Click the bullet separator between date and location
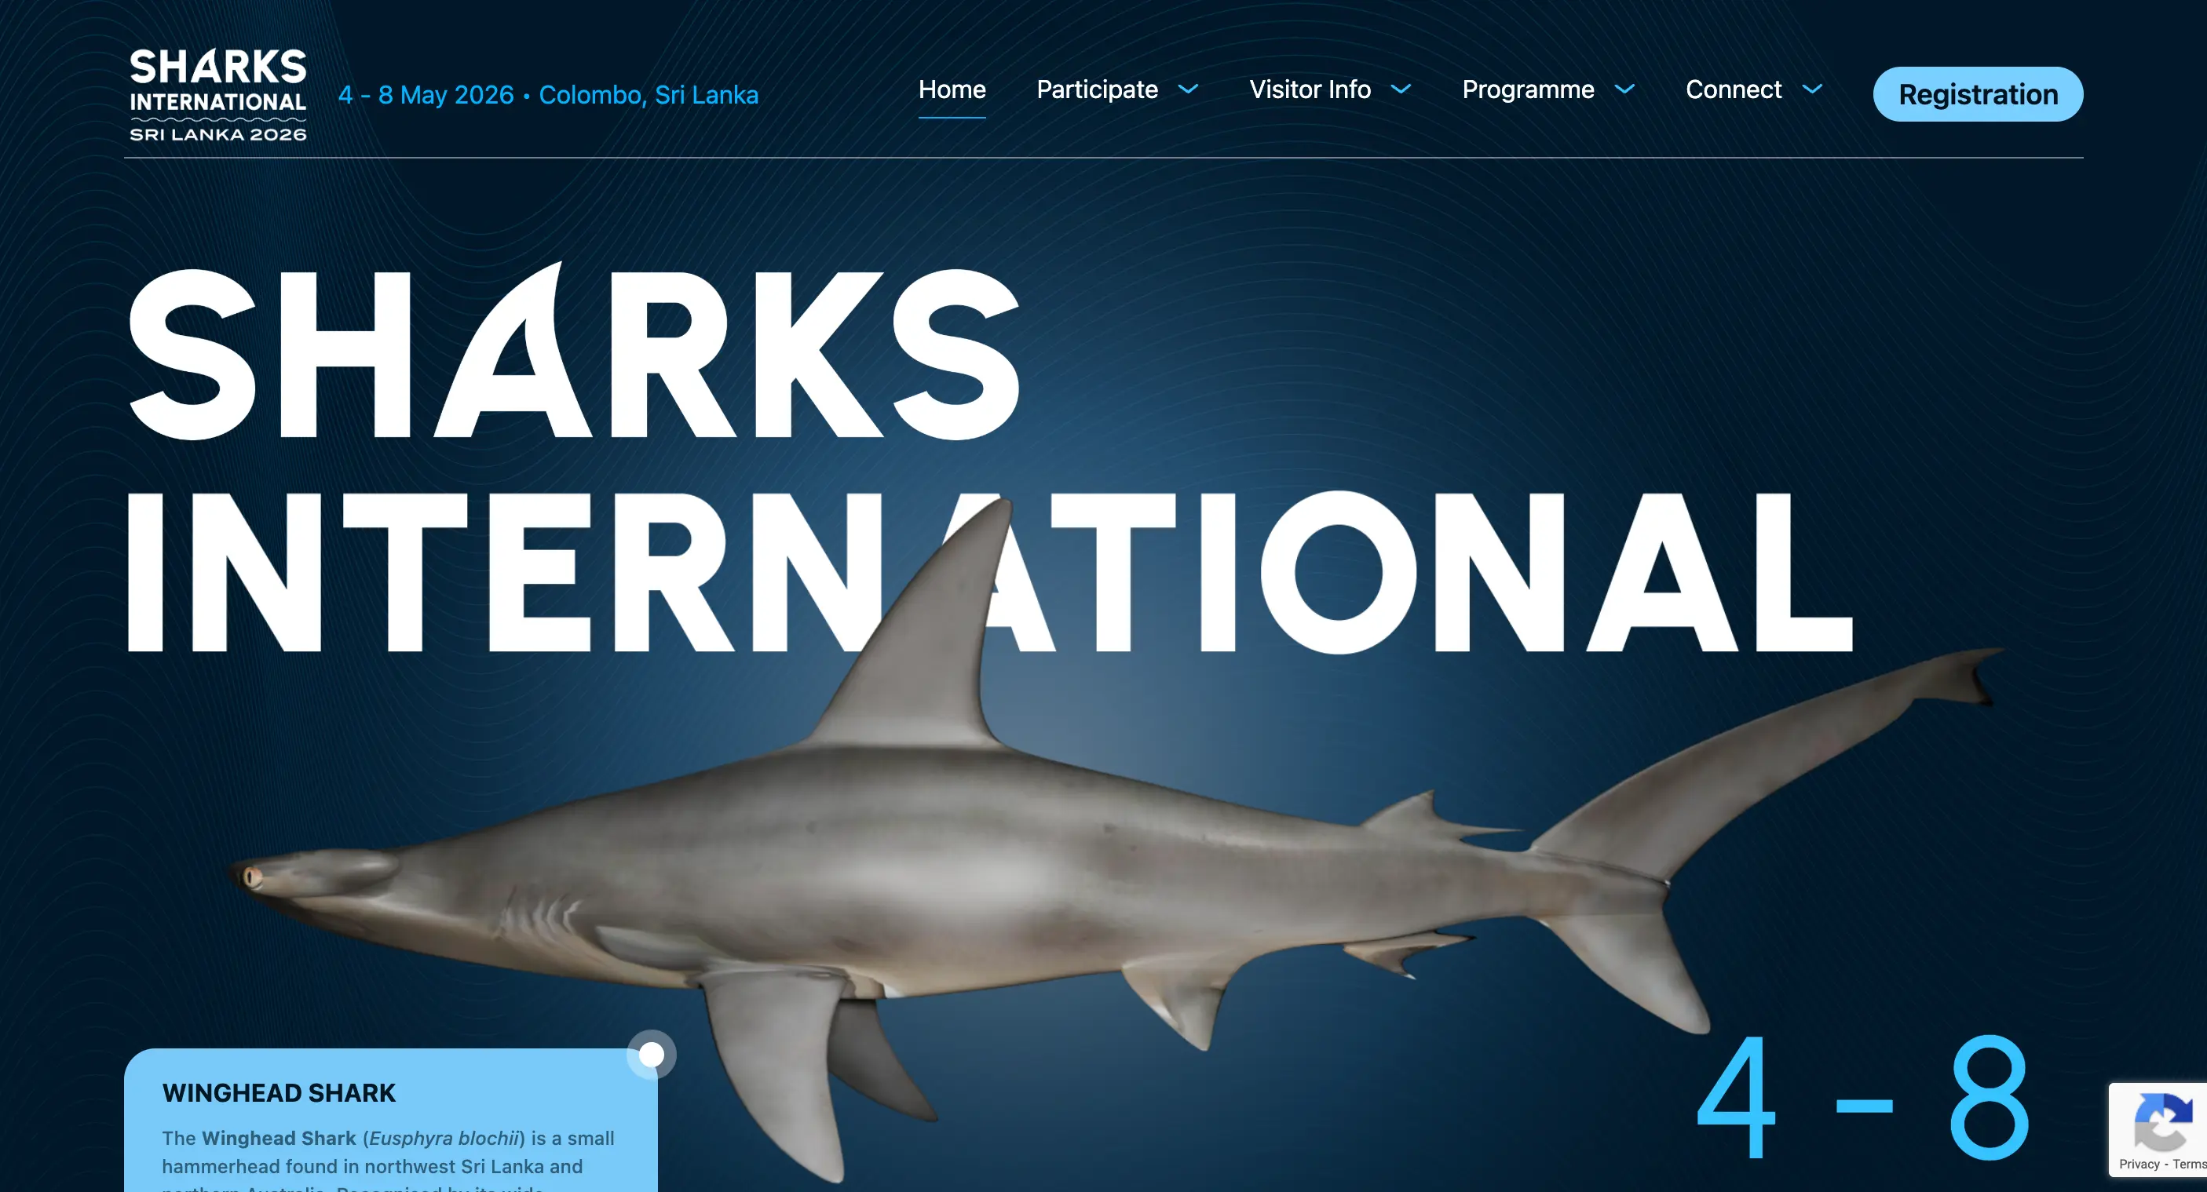Screen dimensions: 2207x1192 pos(526,96)
